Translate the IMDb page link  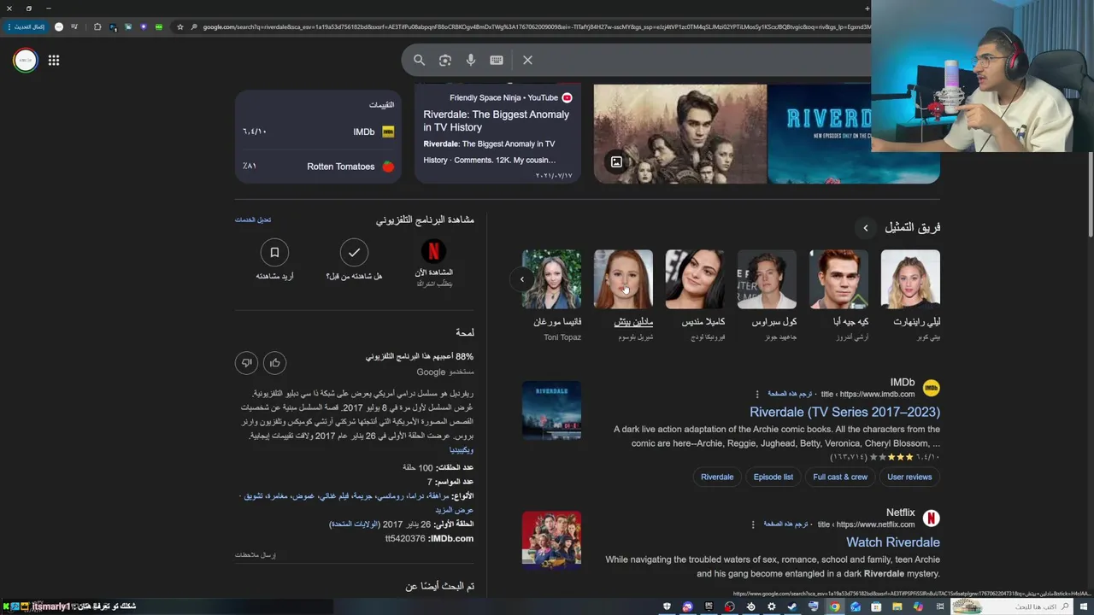pos(790,394)
